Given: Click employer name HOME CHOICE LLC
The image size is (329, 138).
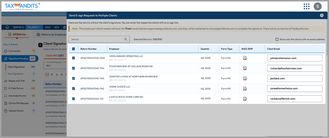Looking at the screenshot, I should 120,87.
